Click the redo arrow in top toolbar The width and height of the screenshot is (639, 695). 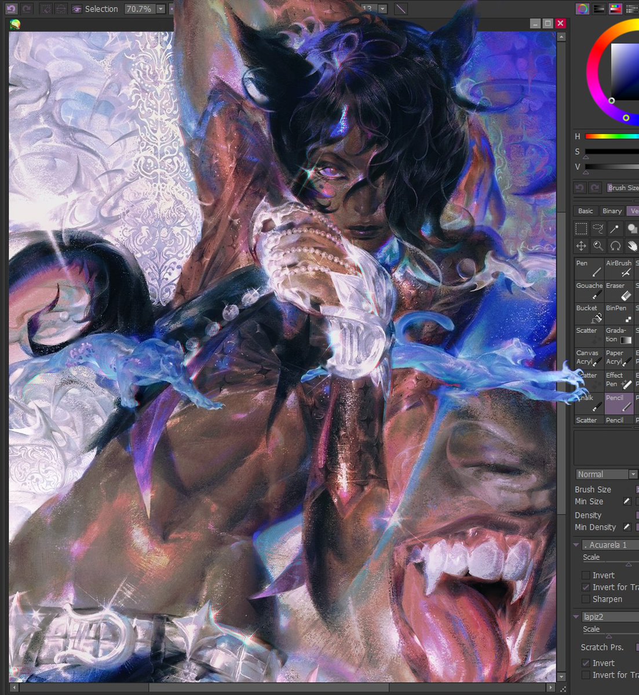(x=27, y=9)
